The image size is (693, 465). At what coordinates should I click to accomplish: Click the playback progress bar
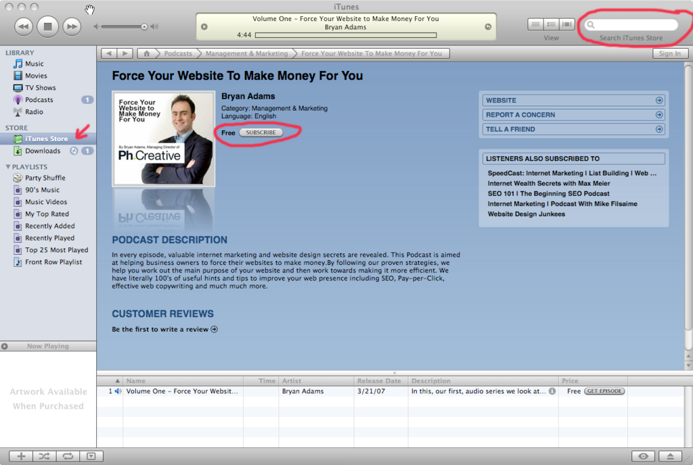[x=346, y=35]
